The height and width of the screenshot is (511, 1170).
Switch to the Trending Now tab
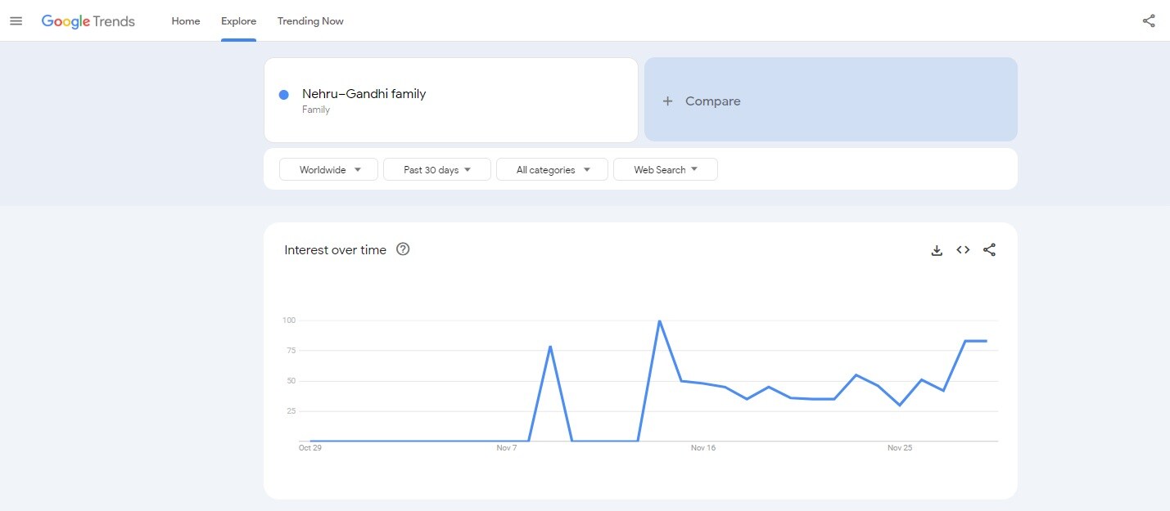point(310,21)
